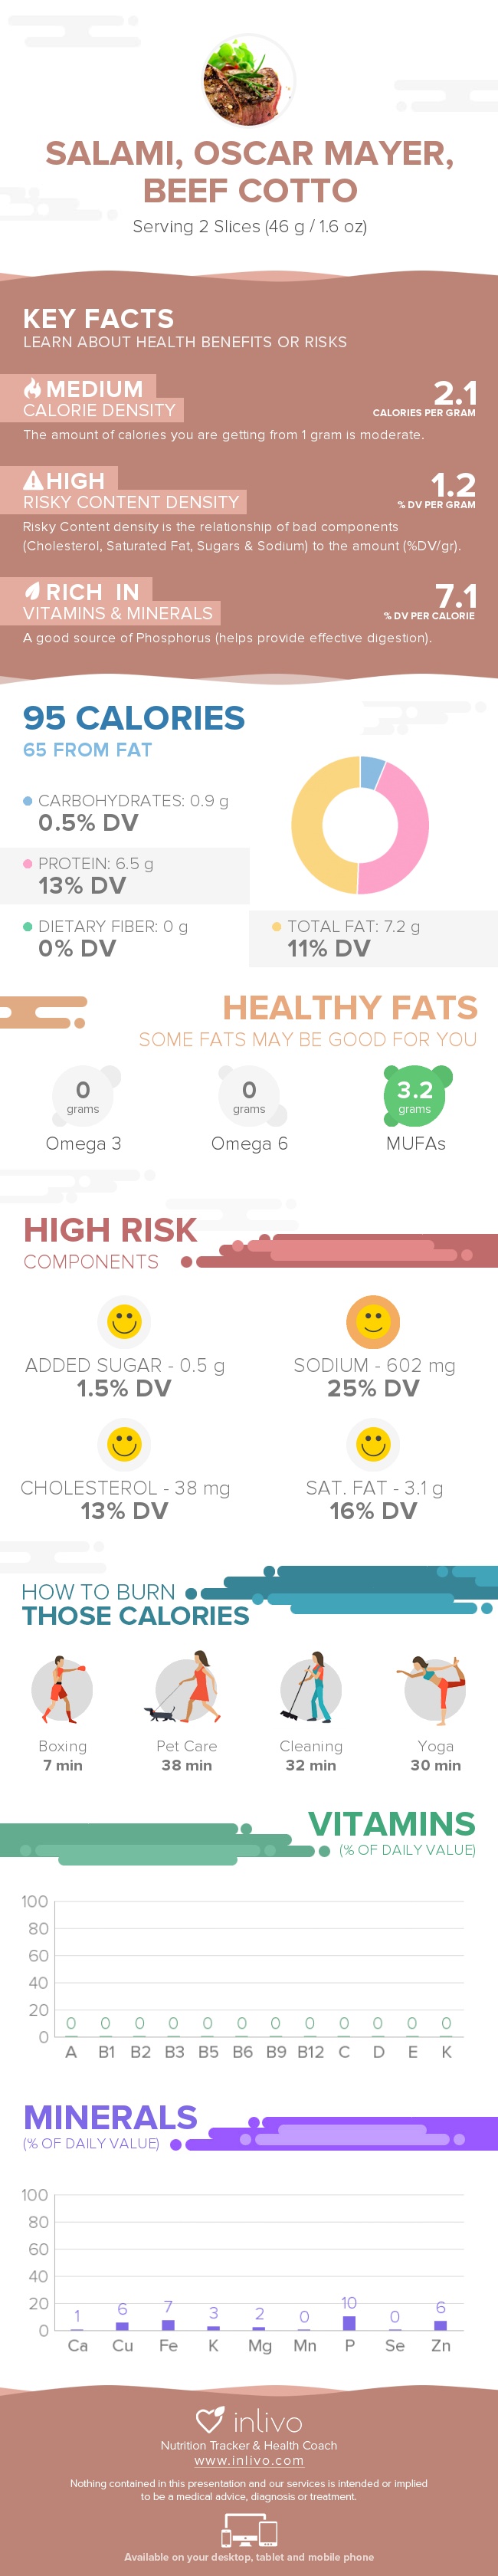Click the smiley face above Cholesterol

click(124, 1444)
